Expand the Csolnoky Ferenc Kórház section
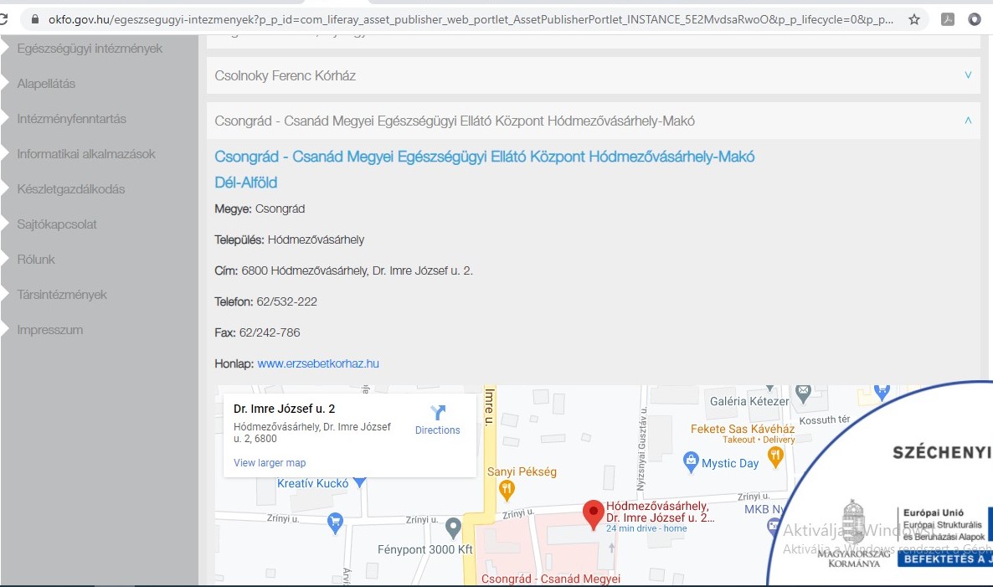 [x=968, y=75]
